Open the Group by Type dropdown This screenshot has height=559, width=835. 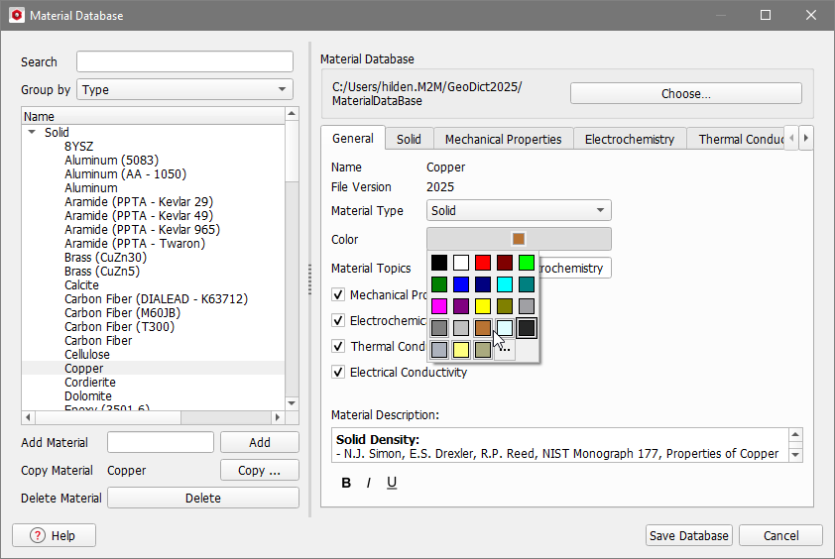(x=184, y=89)
